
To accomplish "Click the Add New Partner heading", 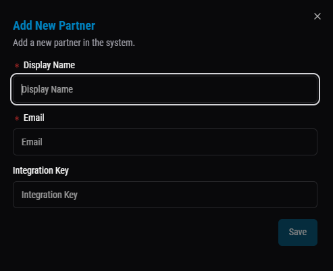I will pos(54,26).
